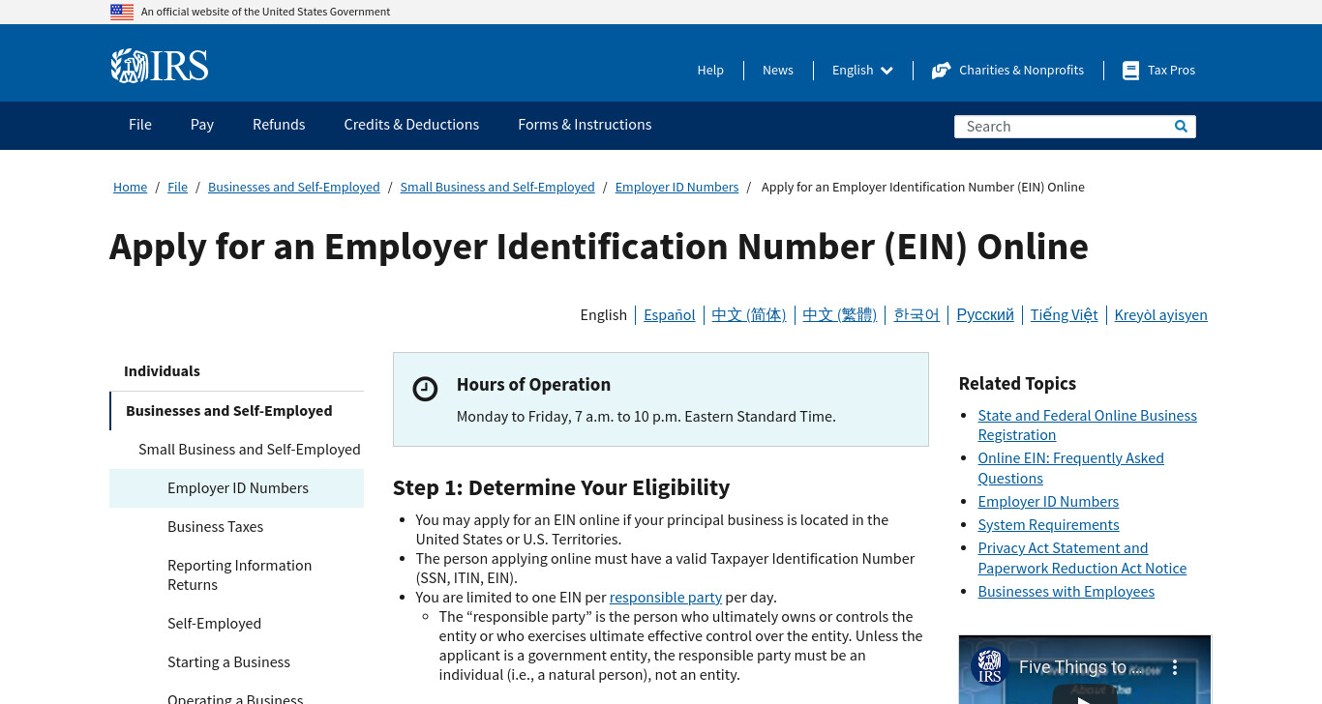Open Charities & Nonprofits link
This screenshot has width=1322, height=704.
coord(1021,70)
